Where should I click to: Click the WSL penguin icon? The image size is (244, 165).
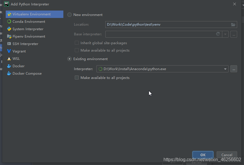click(x=9, y=59)
